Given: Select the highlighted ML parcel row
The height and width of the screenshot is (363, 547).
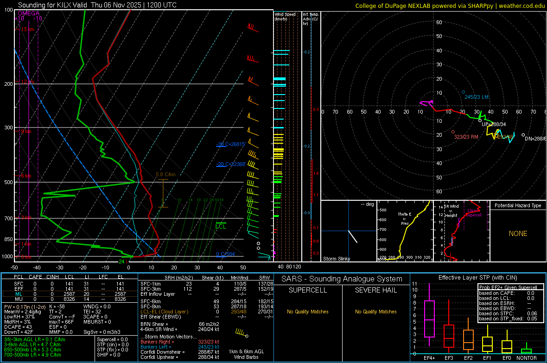Looking at the screenshot, I should 70,294.
